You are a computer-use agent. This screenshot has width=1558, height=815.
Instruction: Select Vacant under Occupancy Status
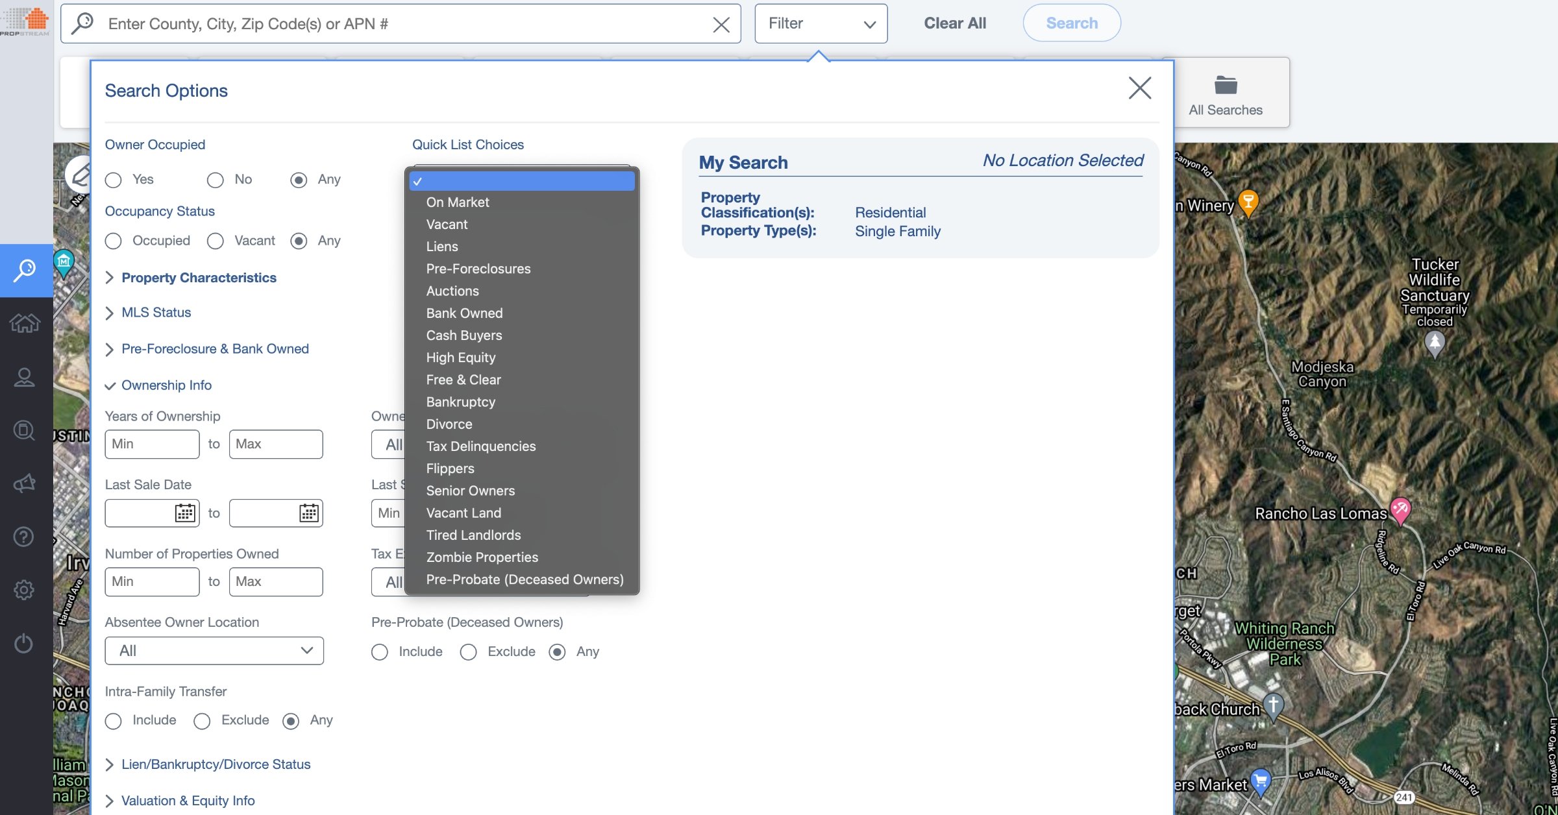215,241
